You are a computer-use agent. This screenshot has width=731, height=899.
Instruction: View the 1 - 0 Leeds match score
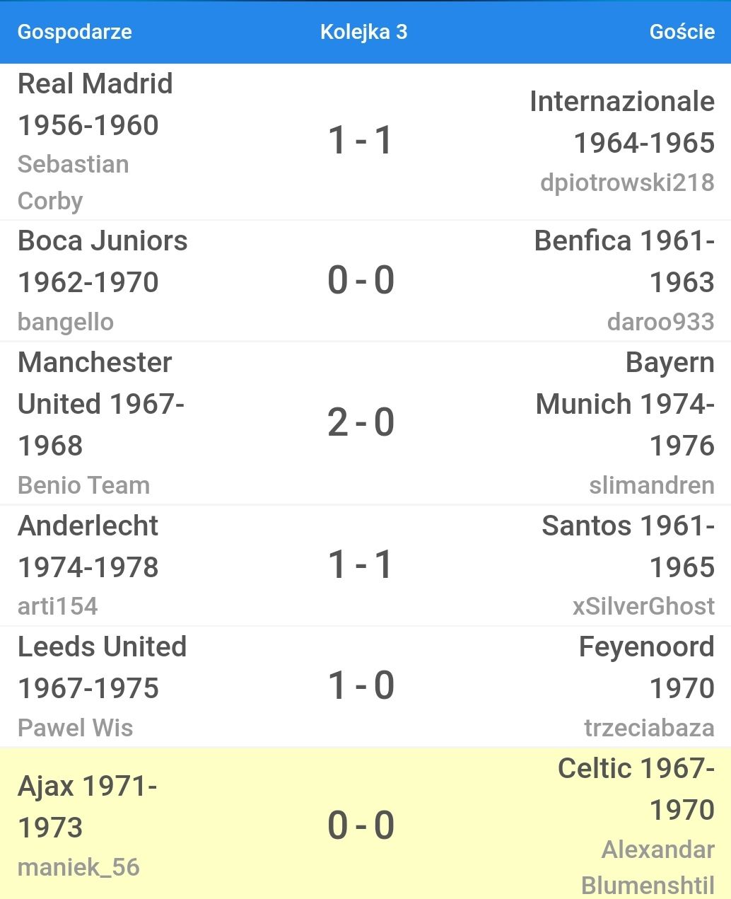pos(361,685)
